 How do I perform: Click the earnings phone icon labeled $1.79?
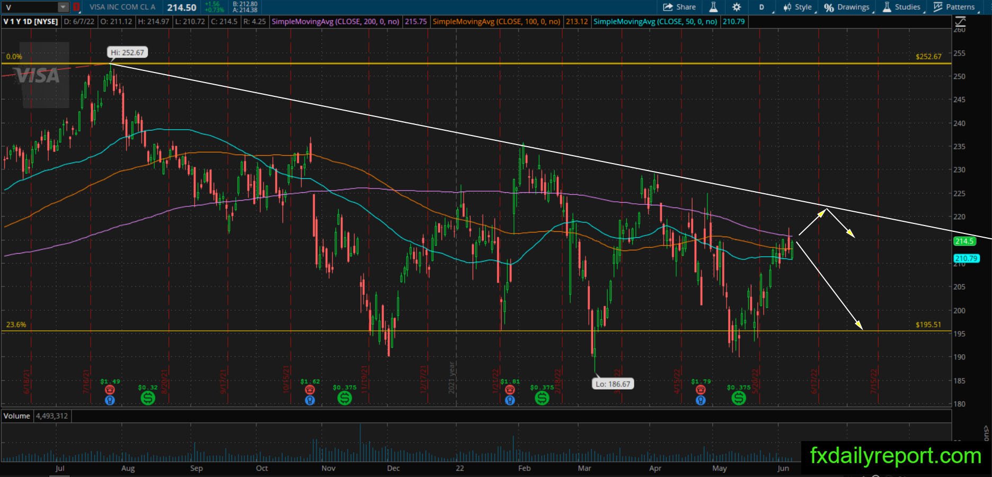click(701, 390)
